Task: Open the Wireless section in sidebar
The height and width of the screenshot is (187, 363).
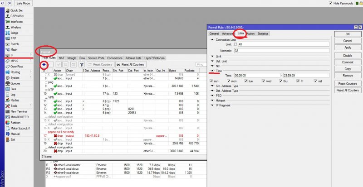Action: (15, 27)
